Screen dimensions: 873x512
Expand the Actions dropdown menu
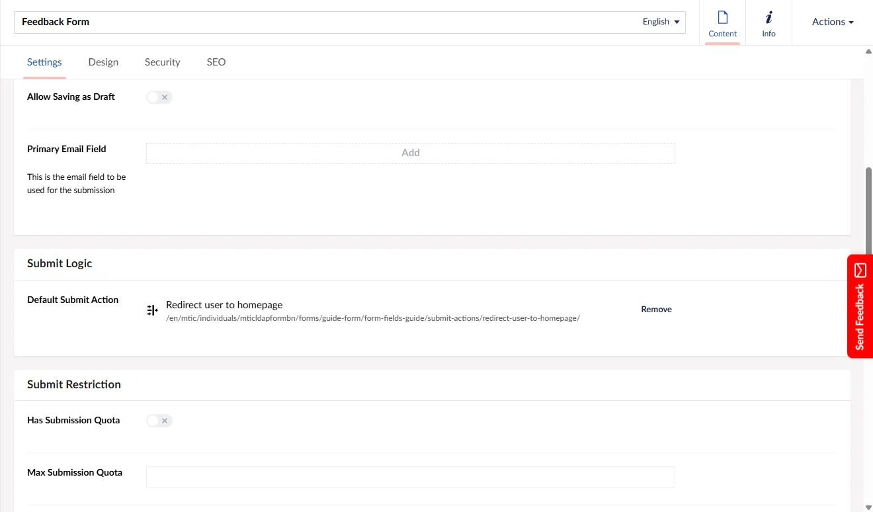[832, 22]
